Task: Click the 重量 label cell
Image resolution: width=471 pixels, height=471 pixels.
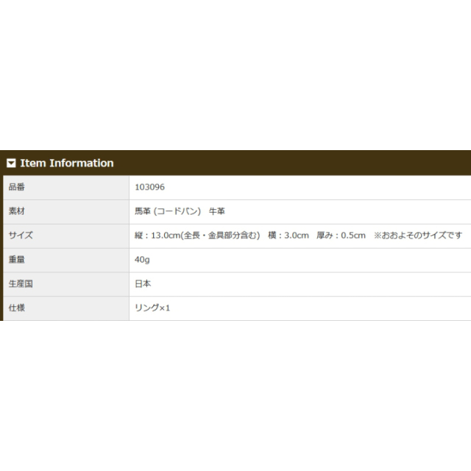Action: [x=66, y=260]
